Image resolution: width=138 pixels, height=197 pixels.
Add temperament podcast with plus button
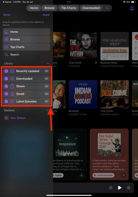tap(81, 175)
